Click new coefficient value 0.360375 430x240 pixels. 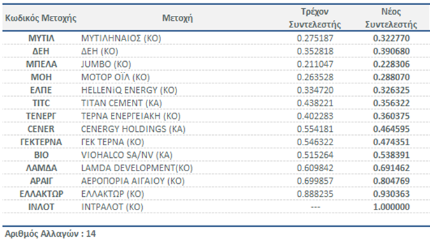(391, 116)
